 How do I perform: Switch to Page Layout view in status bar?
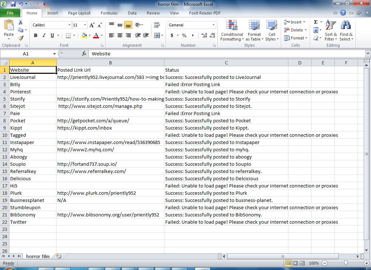pyautogui.click(x=295, y=263)
